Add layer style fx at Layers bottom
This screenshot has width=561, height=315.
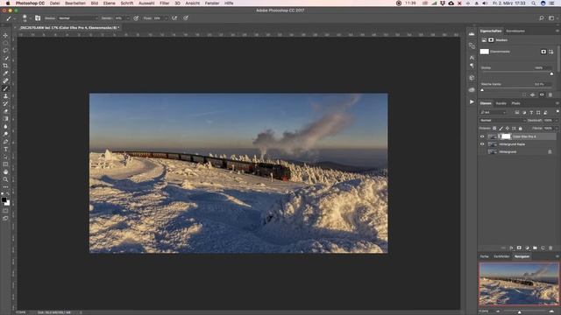(511, 248)
